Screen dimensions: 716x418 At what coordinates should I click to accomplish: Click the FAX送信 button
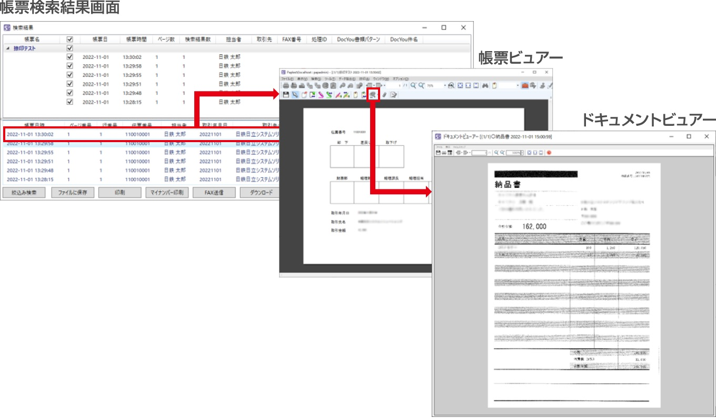214,193
